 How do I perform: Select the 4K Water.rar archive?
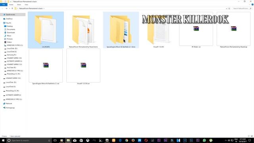tap(196, 30)
